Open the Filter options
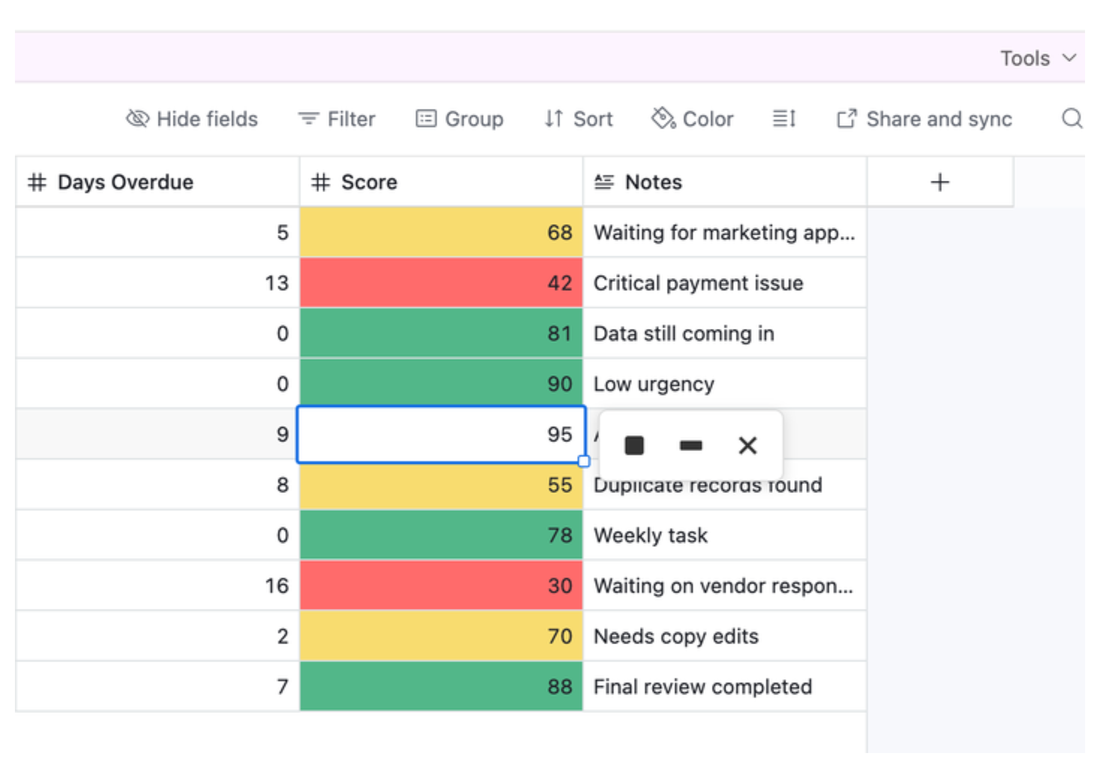Image resolution: width=1100 pixels, height=768 pixels. (336, 119)
